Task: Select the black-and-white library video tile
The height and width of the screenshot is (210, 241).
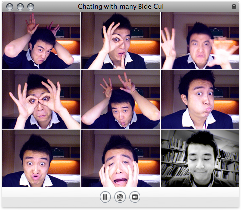Action: (200, 158)
